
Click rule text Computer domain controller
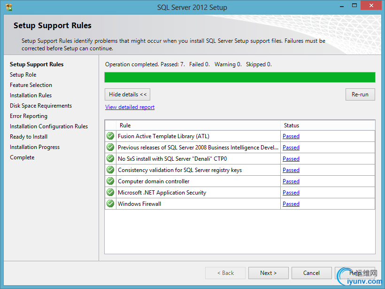(x=154, y=181)
